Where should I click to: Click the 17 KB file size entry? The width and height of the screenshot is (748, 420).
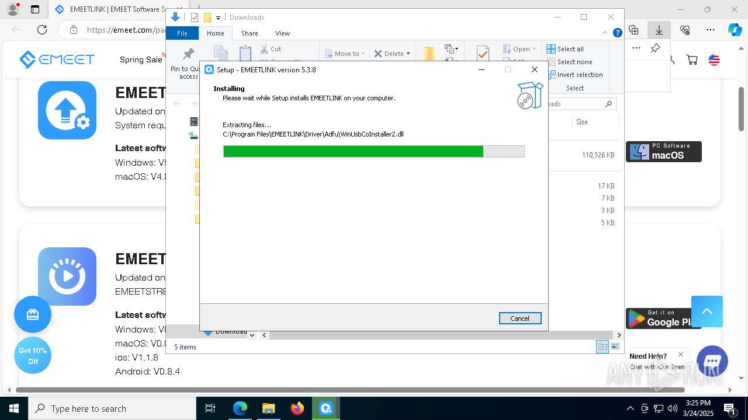tap(606, 186)
